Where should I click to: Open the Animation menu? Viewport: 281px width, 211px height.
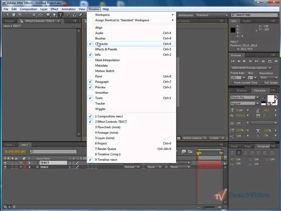pyautogui.click(x=68, y=9)
